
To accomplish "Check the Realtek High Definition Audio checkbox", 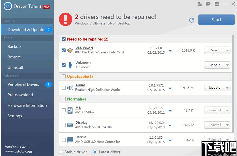I will [x=63, y=88].
